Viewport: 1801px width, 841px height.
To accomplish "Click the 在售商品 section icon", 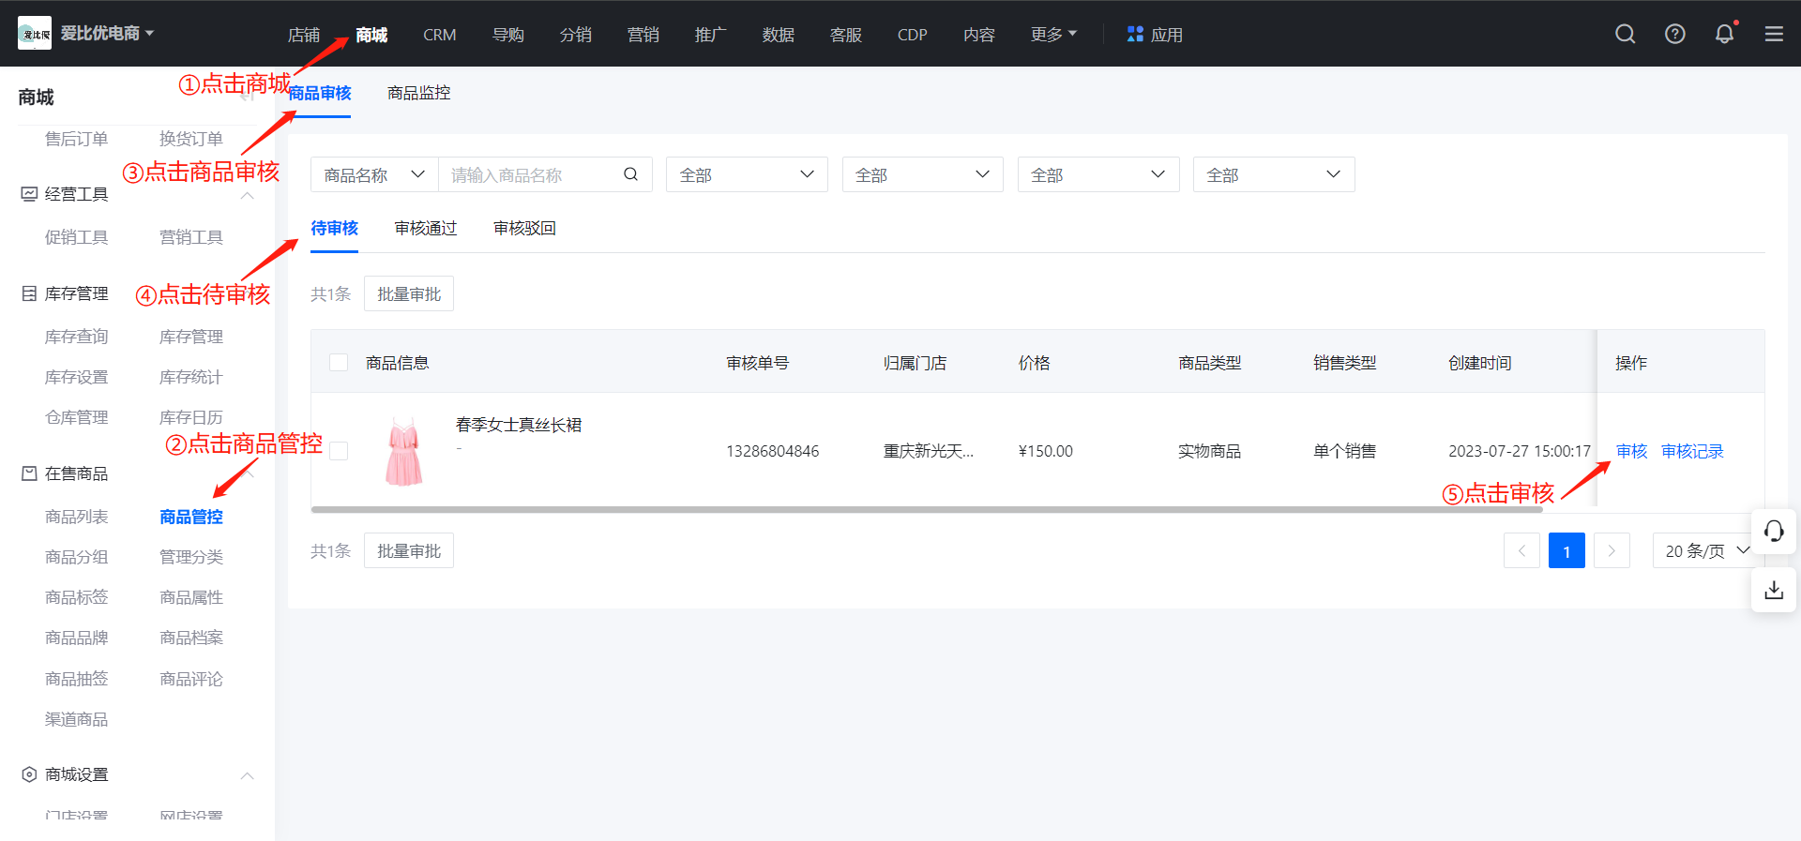I will [x=29, y=473].
